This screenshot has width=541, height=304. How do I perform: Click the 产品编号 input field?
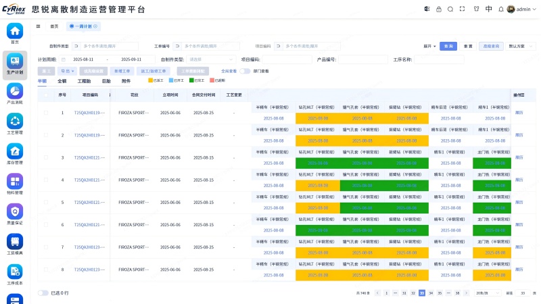tap(363, 59)
